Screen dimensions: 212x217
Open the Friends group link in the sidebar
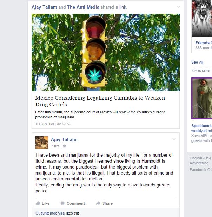pyautogui.click(x=204, y=43)
